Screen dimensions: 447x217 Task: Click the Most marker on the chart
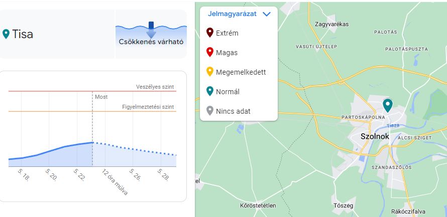[x=101, y=97]
